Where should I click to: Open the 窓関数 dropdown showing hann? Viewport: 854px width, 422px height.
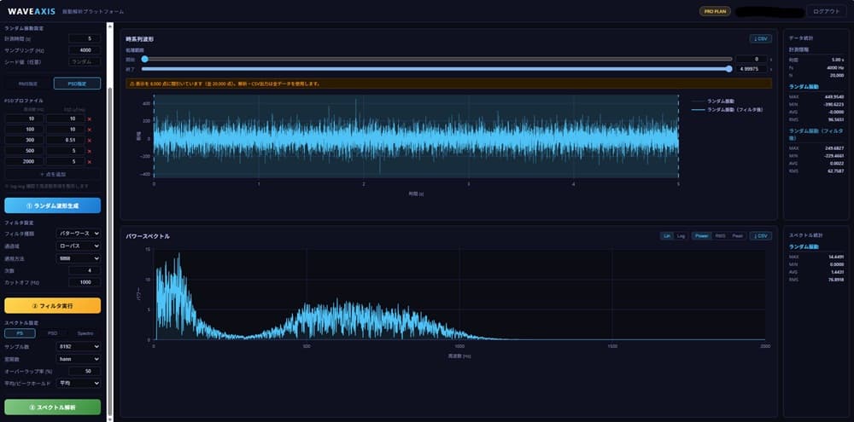79,359
